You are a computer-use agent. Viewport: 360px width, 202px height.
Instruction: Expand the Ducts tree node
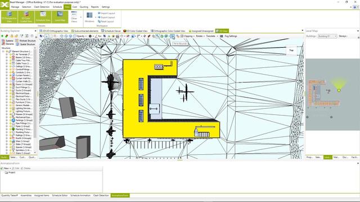coord(7,90)
